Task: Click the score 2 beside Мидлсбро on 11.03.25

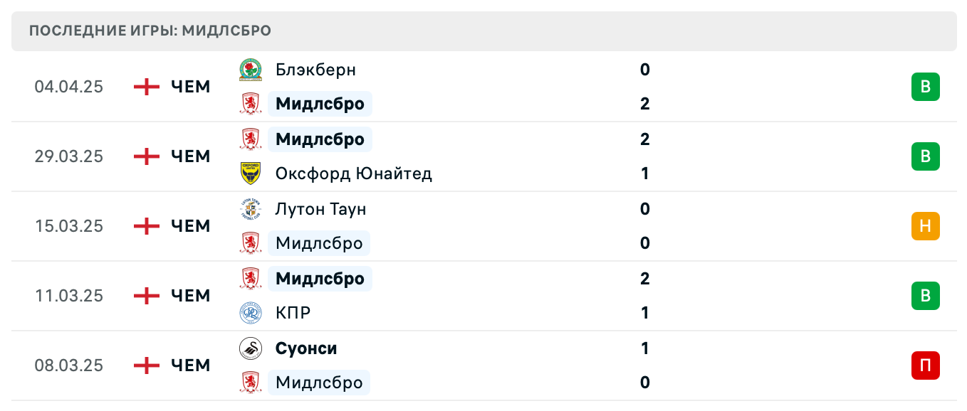Action: click(x=644, y=279)
